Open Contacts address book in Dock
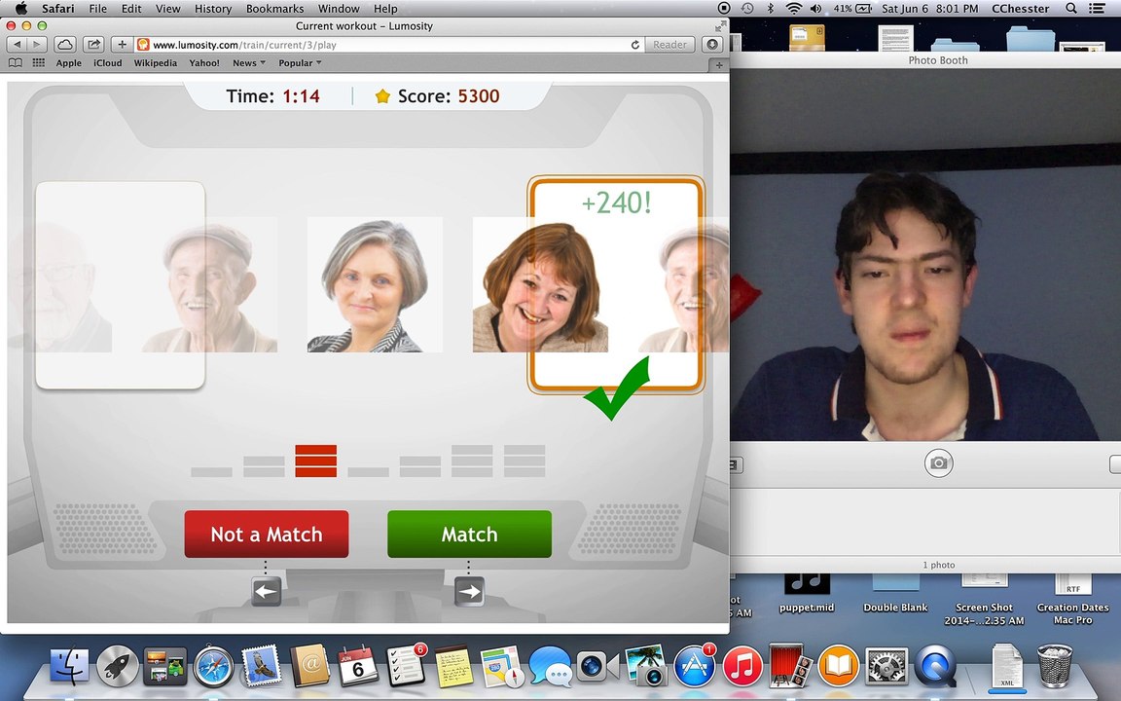This screenshot has height=701, width=1121. 309,666
